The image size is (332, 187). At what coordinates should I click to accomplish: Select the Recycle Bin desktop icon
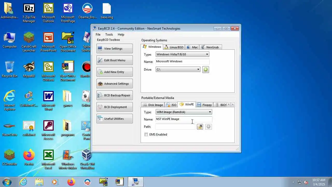pos(10,70)
